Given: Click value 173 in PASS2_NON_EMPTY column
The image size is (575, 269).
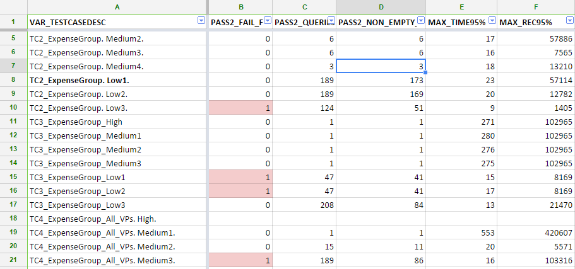Looking at the screenshot, I should click(x=417, y=80).
